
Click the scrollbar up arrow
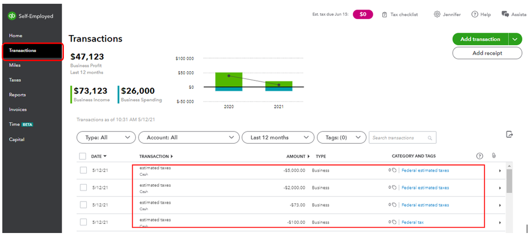509,165
